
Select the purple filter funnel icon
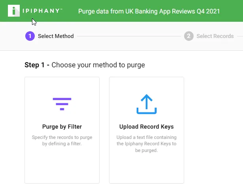coord(62,104)
